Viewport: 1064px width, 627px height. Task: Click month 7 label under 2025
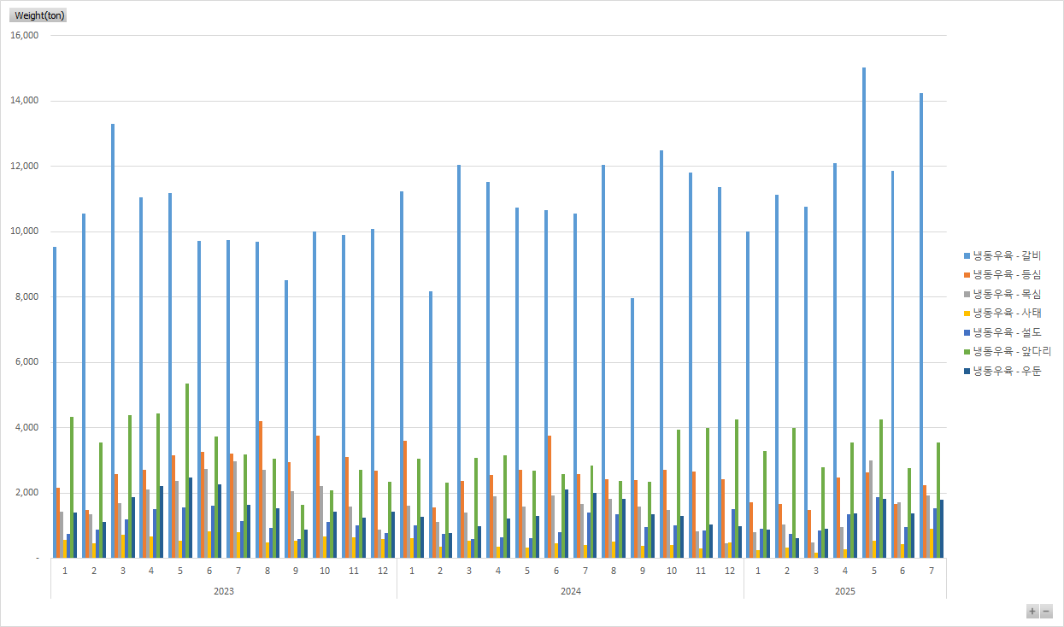(932, 570)
